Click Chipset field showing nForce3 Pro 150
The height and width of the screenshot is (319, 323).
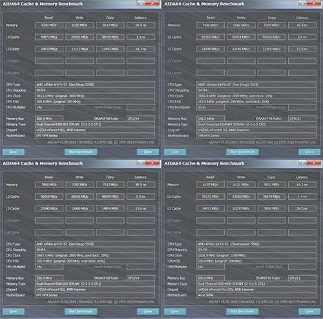(x=256, y=289)
